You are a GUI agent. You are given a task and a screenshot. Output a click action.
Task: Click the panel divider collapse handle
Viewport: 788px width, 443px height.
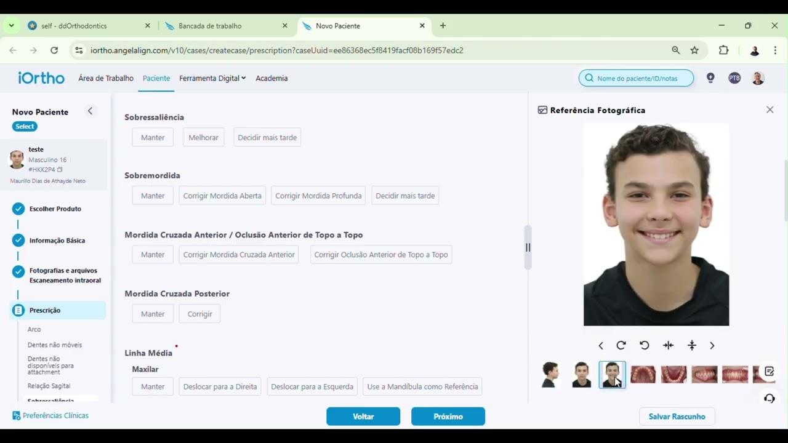tap(528, 247)
